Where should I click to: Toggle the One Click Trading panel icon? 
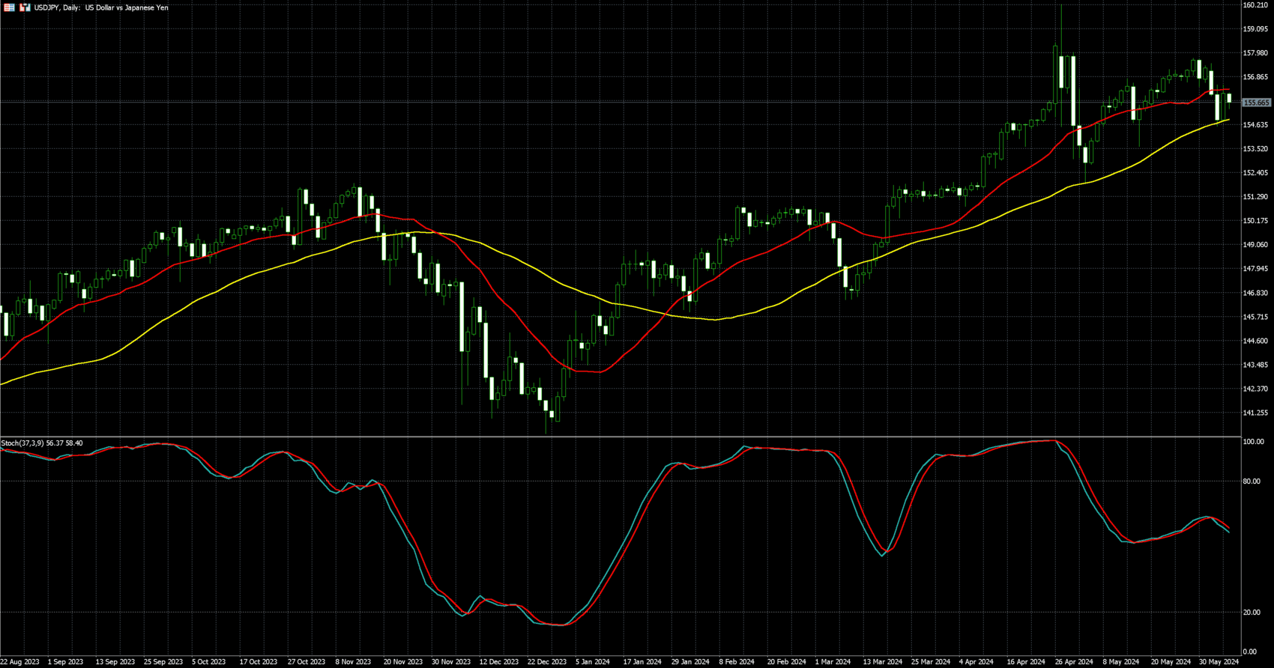pyautogui.click(x=25, y=7)
